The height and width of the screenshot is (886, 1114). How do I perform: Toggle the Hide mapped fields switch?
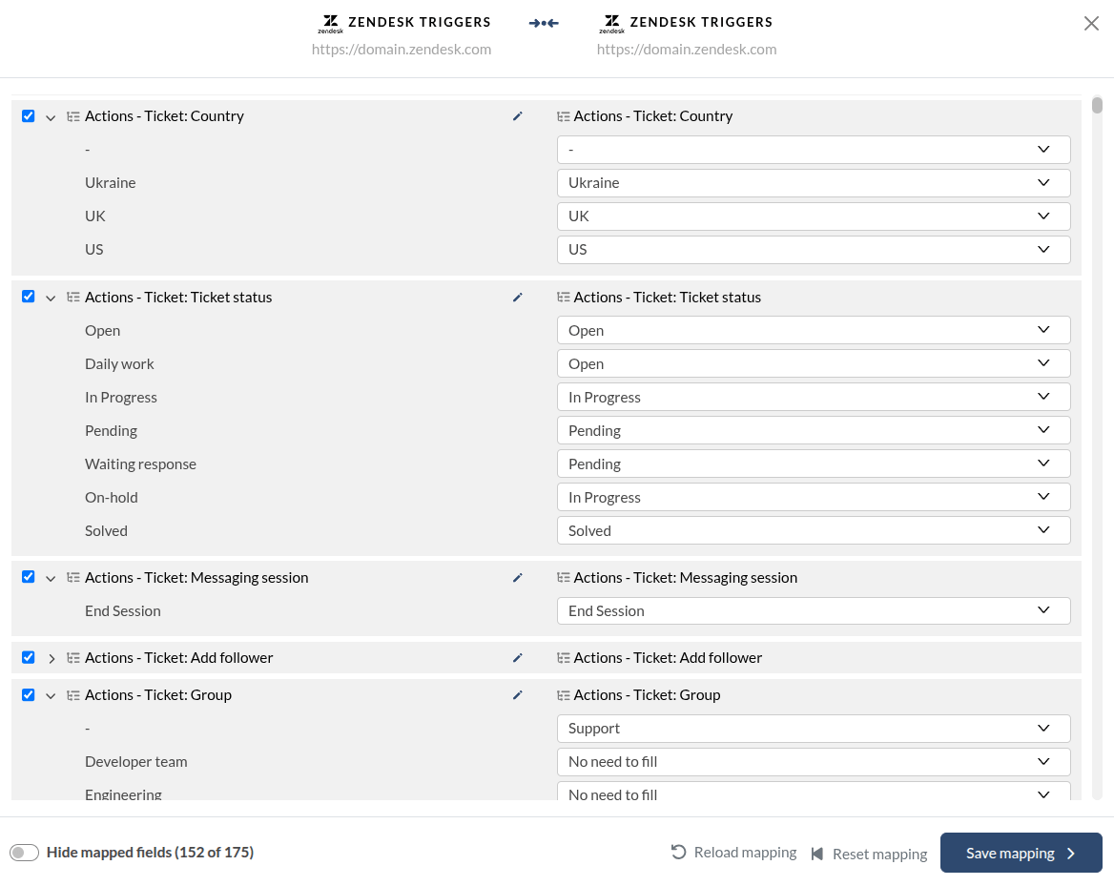click(x=24, y=853)
